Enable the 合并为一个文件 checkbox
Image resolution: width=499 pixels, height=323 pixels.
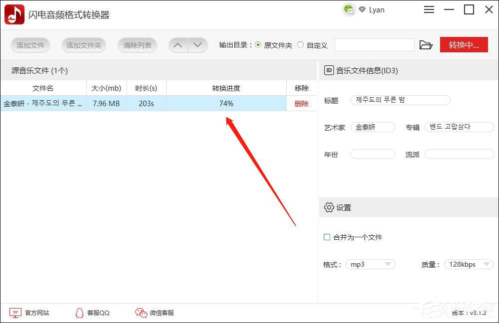pyautogui.click(x=327, y=237)
